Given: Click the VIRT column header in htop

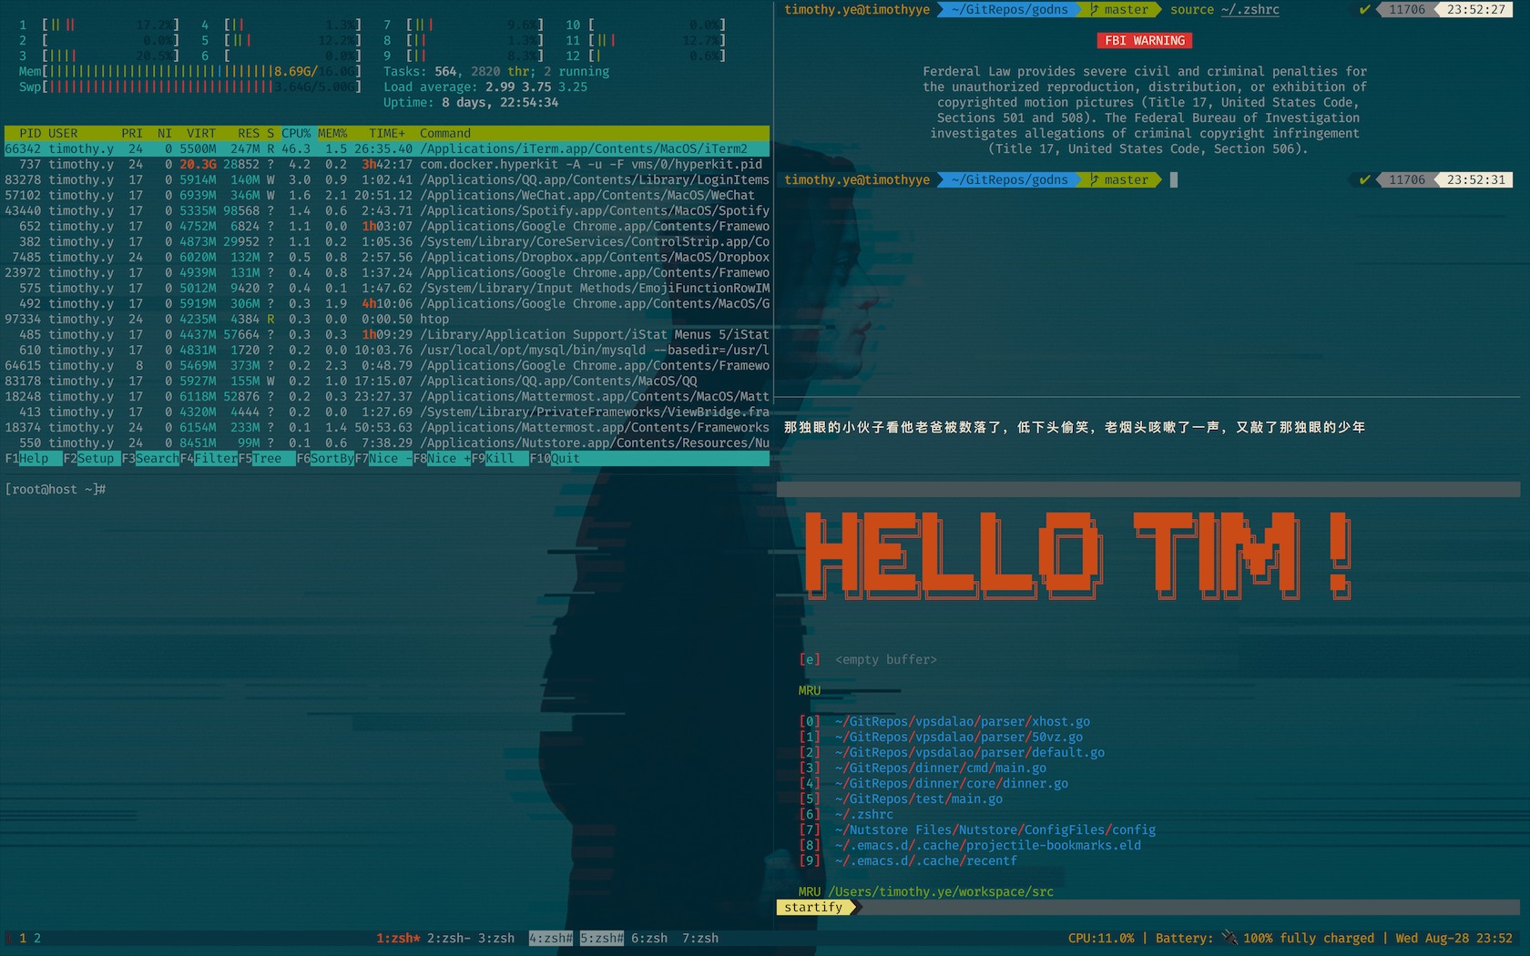Looking at the screenshot, I should coord(201,134).
